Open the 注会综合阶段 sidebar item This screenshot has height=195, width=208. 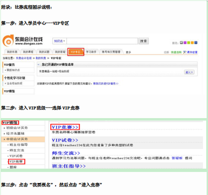pos(14,84)
